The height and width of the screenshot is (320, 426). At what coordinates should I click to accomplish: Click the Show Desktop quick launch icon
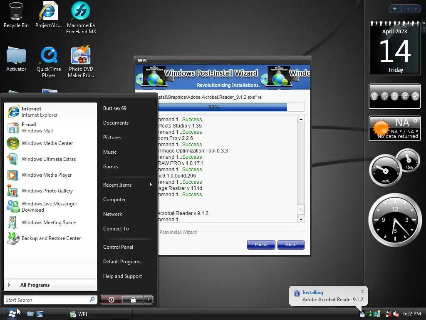(30, 314)
